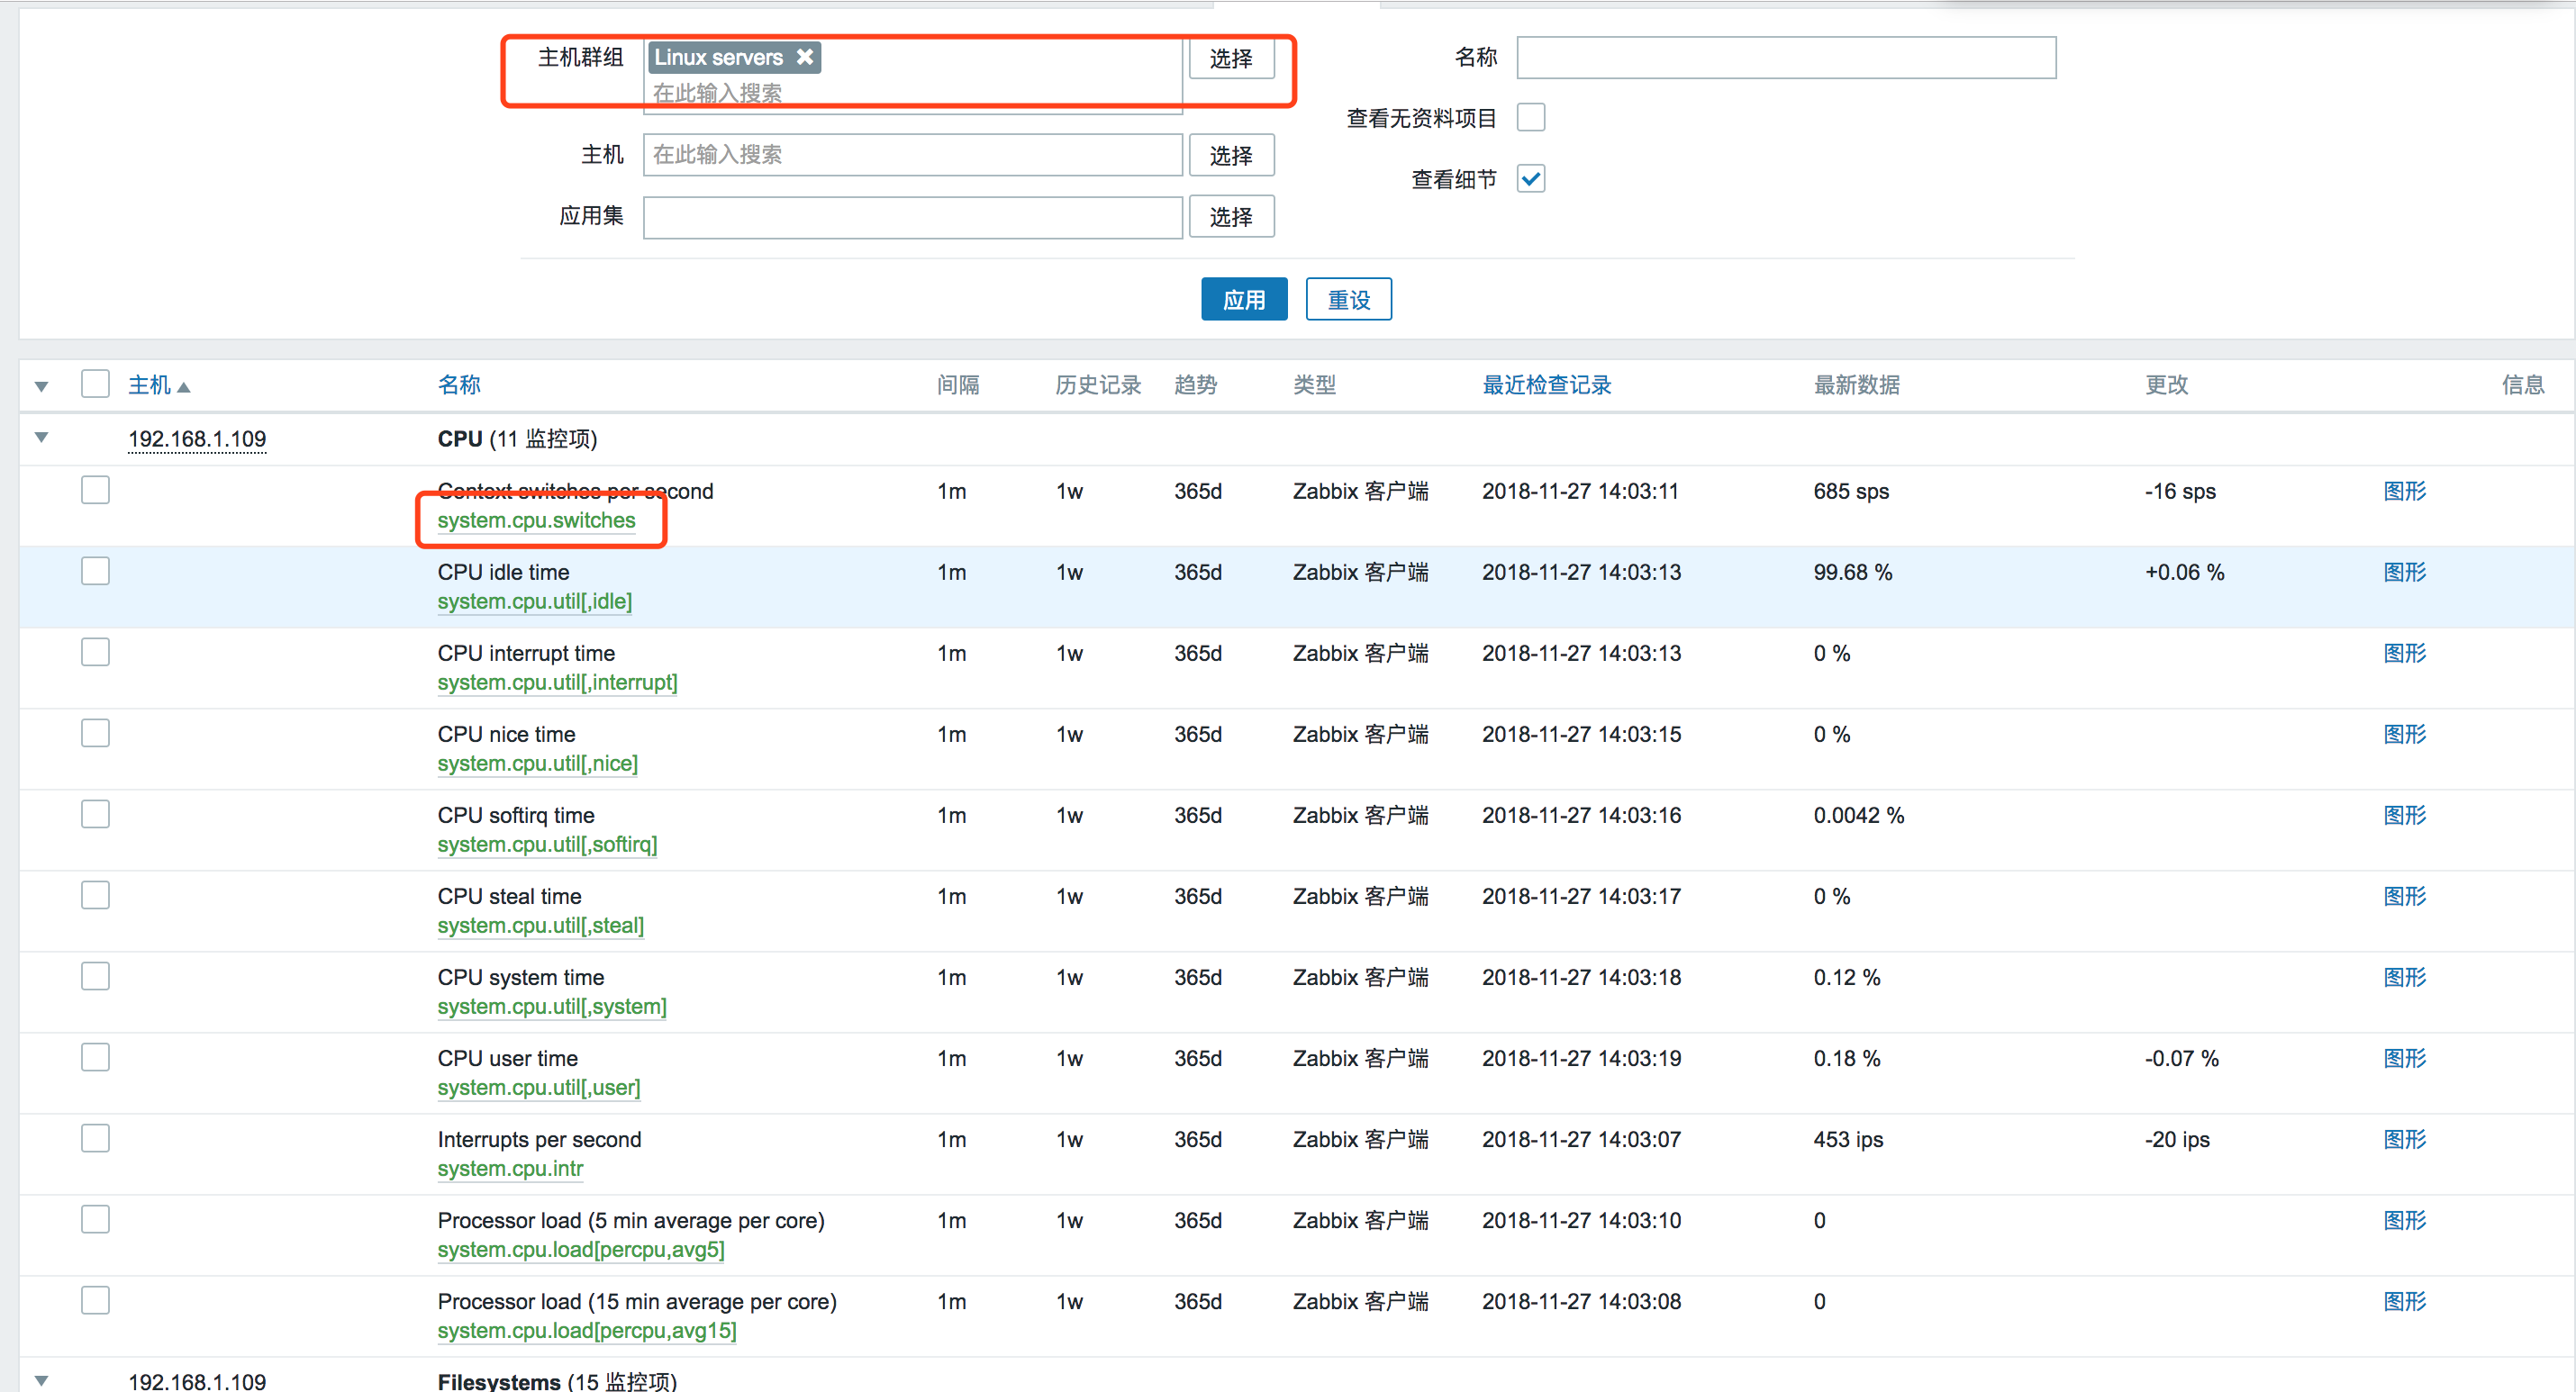Viewport: 2576px width, 1392px height.
Task: Click the sort arrow next to 主机 column header
Action: pyautogui.click(x=184, y=387)
